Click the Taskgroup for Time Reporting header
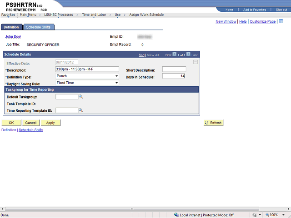The image size is (291, 218). point(101,89)
